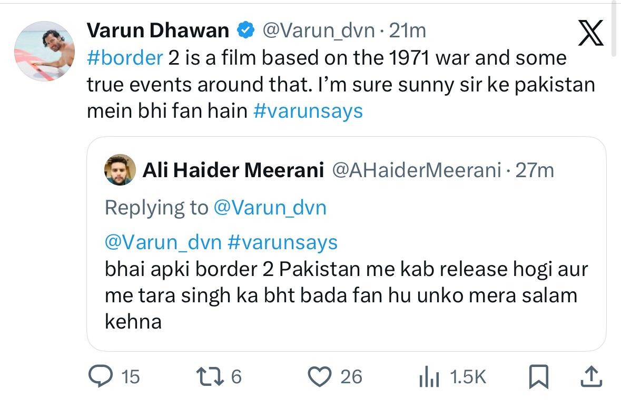The width and height of the screenshot is (621, 409).
Task: Open the @AHaiderMeerani handle
Action: click(x=416, y=170)
